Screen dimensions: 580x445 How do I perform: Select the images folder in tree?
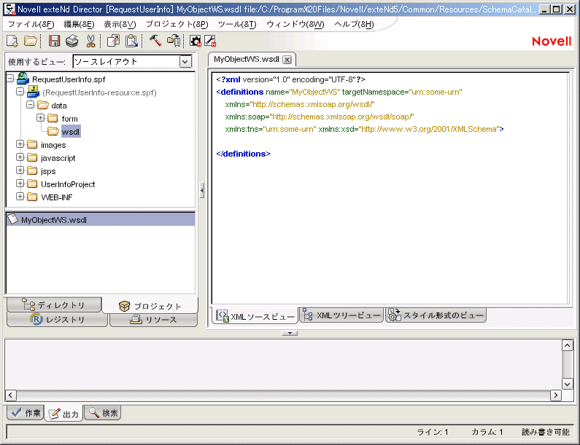coord(53,145)
